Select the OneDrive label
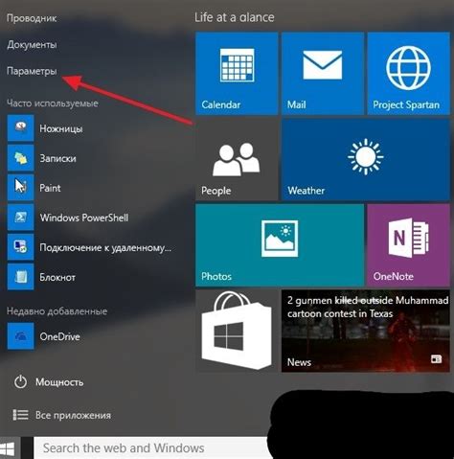The width and height of the screenshot is (454, 459). (x=59, y=336)
